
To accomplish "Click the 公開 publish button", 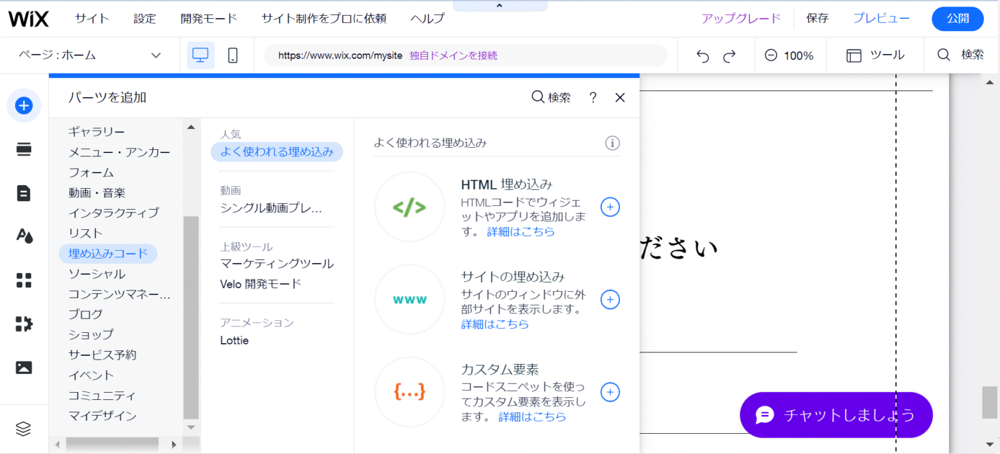I will (x=958, y=18).
